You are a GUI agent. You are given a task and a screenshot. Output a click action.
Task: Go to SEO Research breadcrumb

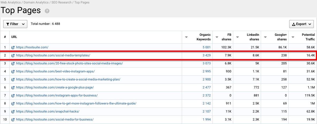point(61,2)
